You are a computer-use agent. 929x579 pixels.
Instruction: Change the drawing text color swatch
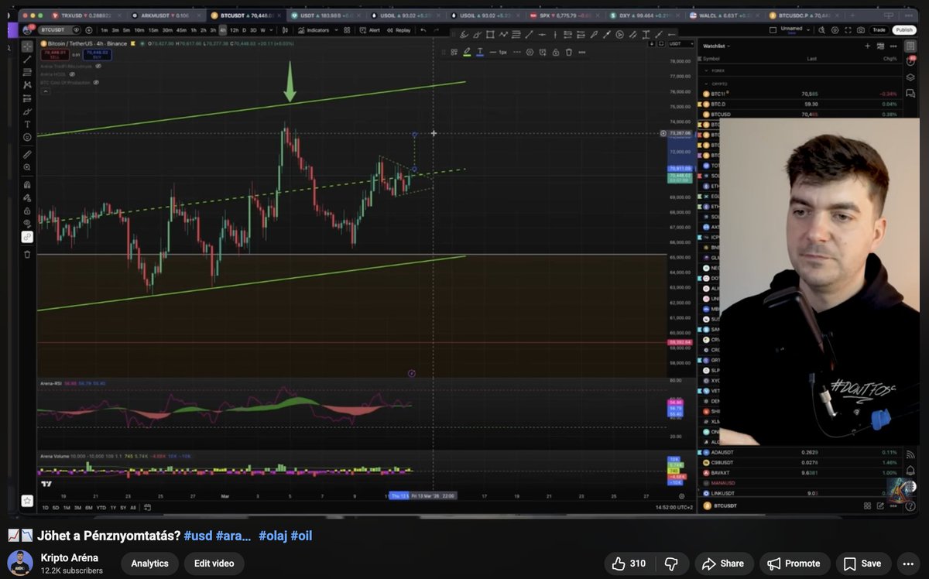480,52
